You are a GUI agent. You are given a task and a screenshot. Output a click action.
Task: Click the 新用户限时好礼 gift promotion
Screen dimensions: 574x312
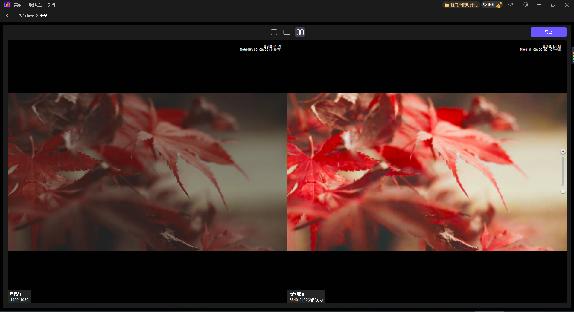(461, 5)
